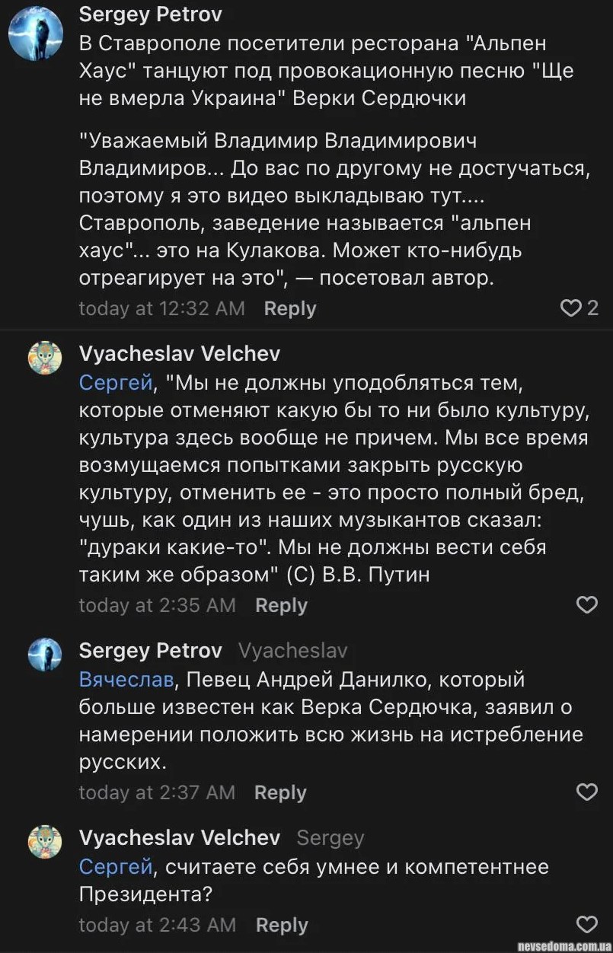Click the blue "Сергей" mention in the last reply
Viewport: 613px width, 953px height.
point(116,866)
